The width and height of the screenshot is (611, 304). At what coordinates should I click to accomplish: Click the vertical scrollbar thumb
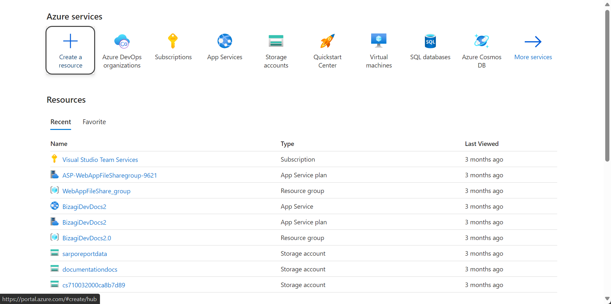607,85
